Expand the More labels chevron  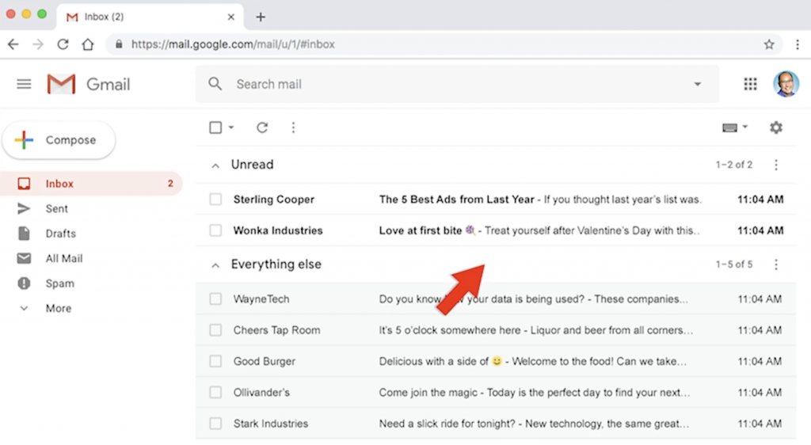point(24,309)
